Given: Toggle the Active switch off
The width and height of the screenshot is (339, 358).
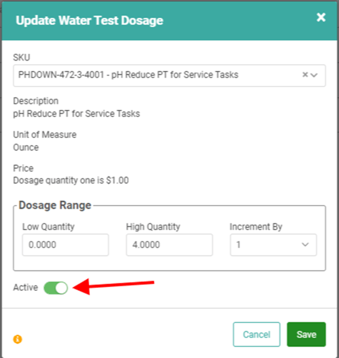Looking at the screenshot, I should [x=56, y=288].
